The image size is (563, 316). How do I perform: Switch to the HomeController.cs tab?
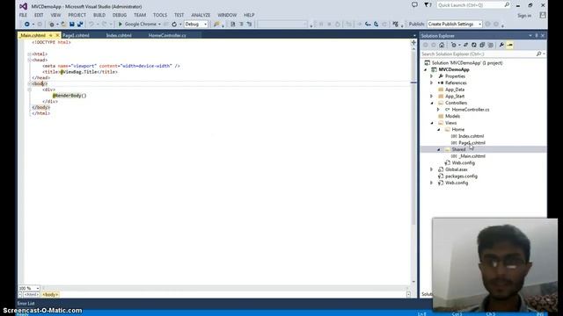click(167, 35)
